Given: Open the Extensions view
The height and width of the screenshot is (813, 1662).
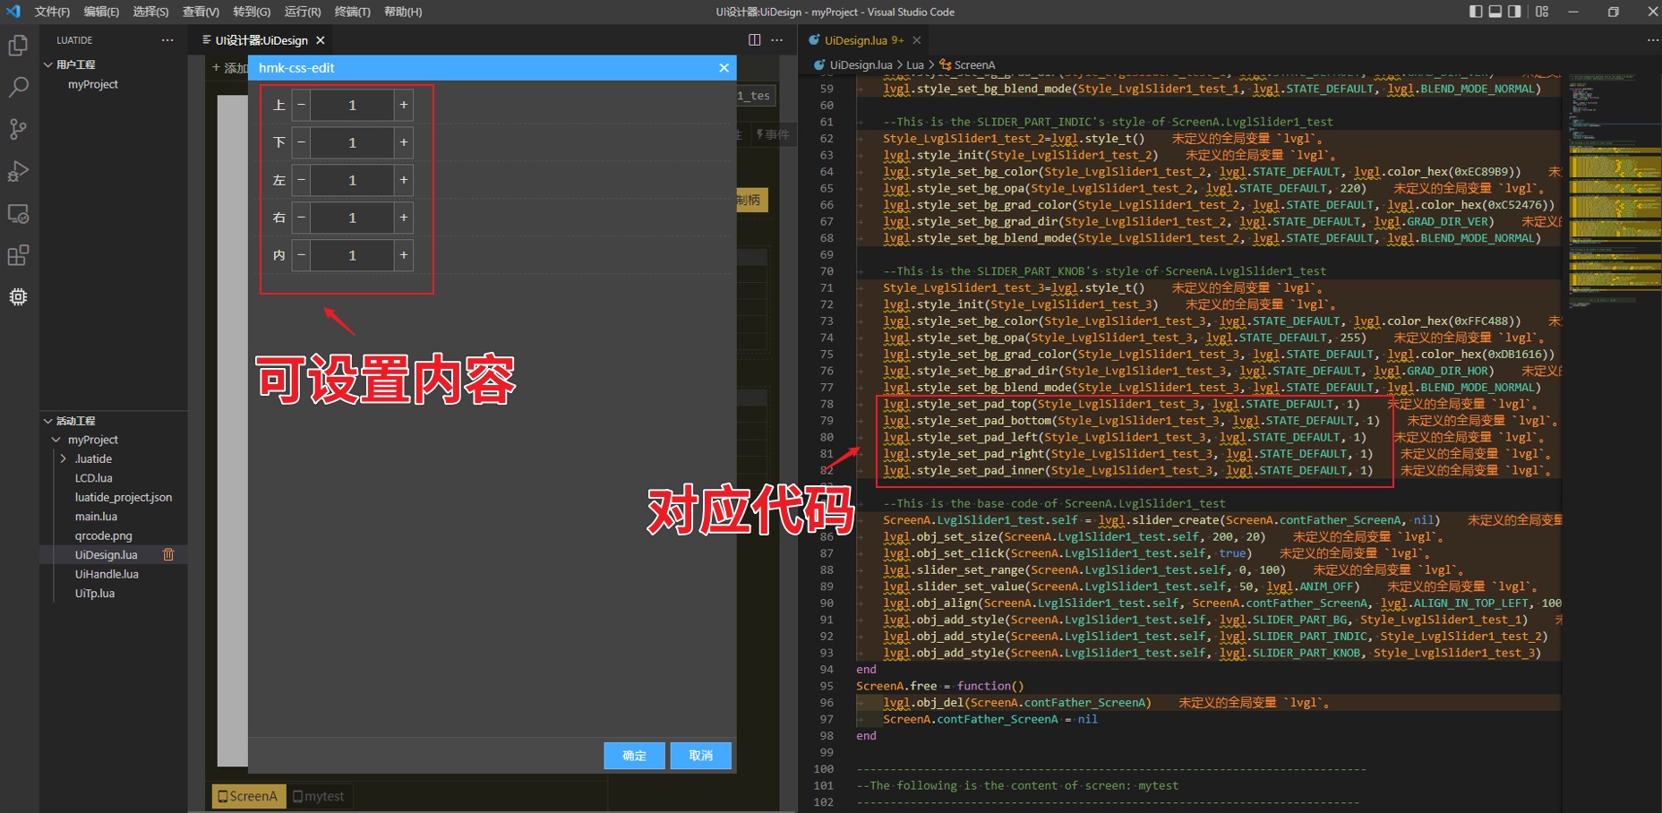Looking at the screenshot, I should click(x=18, y=255).
